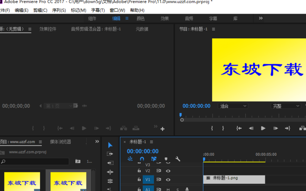This screenshot has width=306, height=191.
Task: Close the 未标题-1 timeline tab
Action: coord(124,142)
